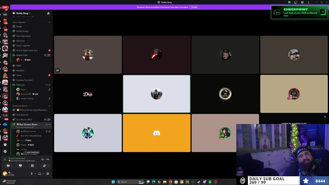Open the Help question mark icon
329x185 pixels.
tap(302, 2)
